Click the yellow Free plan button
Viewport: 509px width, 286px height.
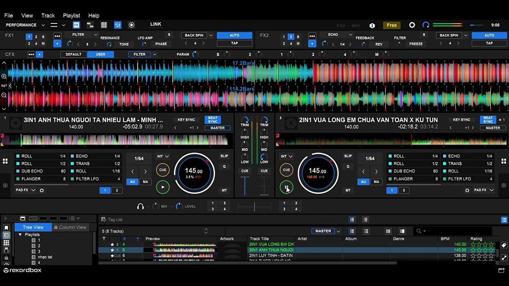[x=392, y=25]
